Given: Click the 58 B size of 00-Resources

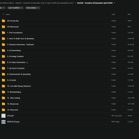Looking at the screenshot, I should pyautogui.click(x=129, y=27).
